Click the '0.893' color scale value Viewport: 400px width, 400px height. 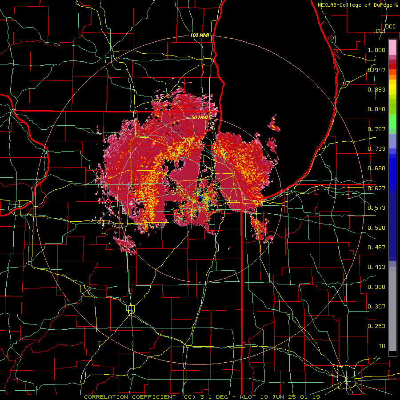pyautogui.click(x=376, y=89)
